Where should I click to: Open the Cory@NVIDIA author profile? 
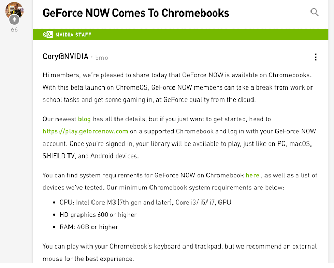coord(65,57)
